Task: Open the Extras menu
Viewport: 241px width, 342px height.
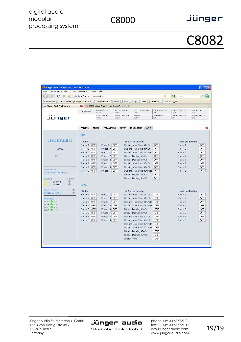Action: (x=93, y=91)
